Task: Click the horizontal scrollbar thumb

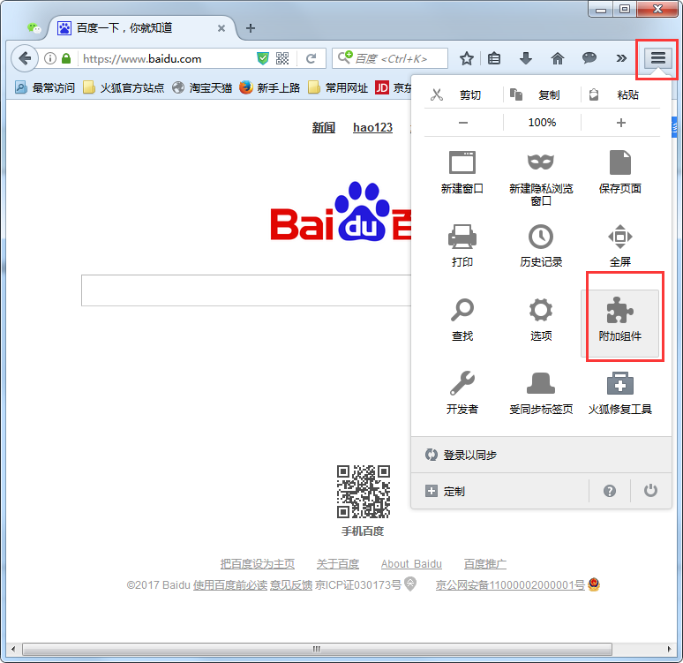Action: click(x=317, y=649)
